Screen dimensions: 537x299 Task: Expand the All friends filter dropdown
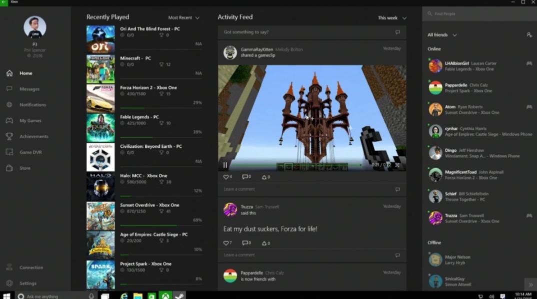[442, 35]
